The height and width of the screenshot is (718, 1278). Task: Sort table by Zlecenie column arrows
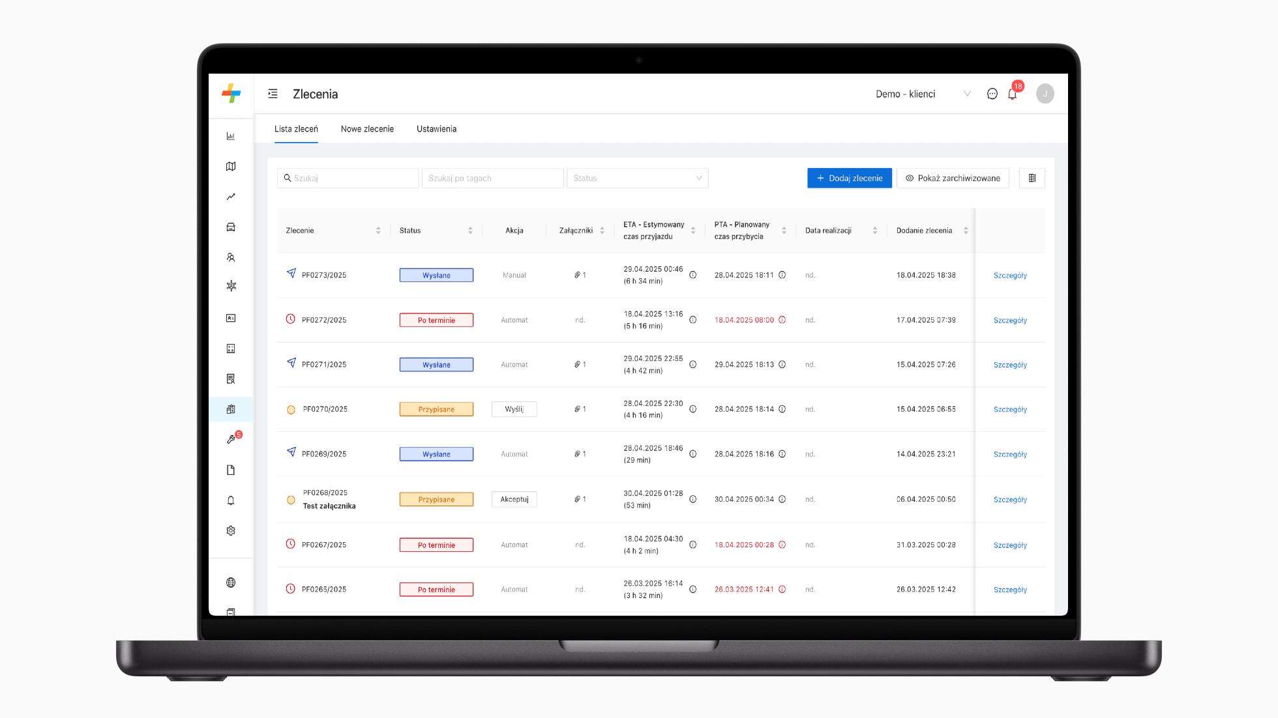click(x=378, y=231)
